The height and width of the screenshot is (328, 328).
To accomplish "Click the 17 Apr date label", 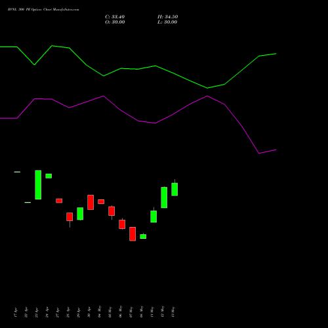I will [16, 312].
